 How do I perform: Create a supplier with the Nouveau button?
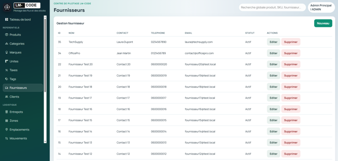pyautogui.click(x=323, y=23)
